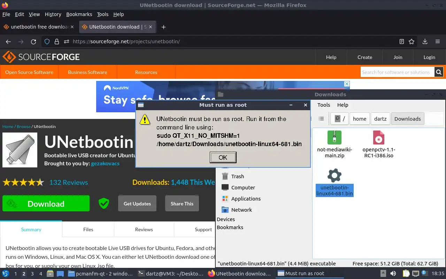Open the Firefox Help menu
446x279 pixels.
[x=118, y=14]
